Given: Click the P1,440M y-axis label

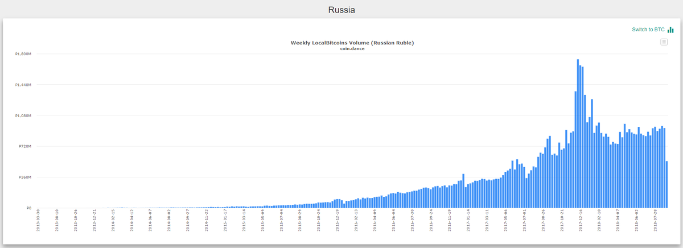Looking at the screenshot, I should [23, 85].
